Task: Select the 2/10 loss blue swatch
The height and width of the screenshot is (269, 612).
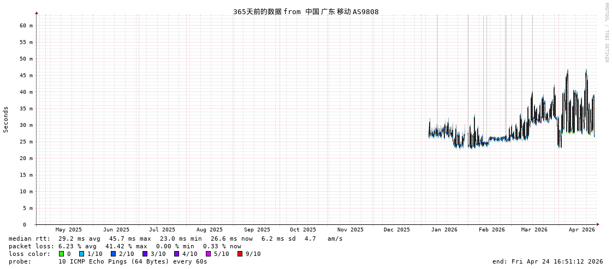Action: coord(113,254)
